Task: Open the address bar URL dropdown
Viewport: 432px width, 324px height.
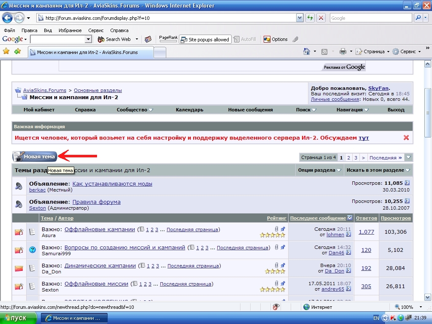Action: (300, 18)
